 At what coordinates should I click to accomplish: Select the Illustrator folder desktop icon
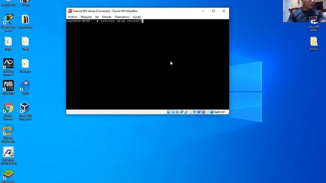point(25,66)
